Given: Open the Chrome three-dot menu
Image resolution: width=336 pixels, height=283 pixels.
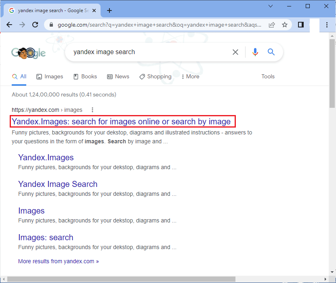Looking at the screenshot, I should [x=327, y=25].
